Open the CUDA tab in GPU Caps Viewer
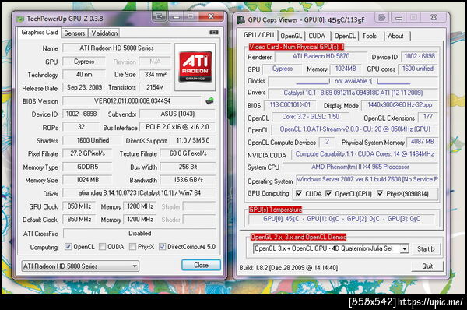Viewport: 467px width, 310px height. [317, 36]
